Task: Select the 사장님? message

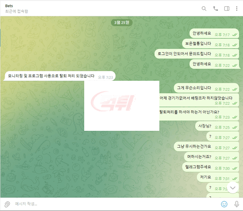Action: click(x=217, y=126)
